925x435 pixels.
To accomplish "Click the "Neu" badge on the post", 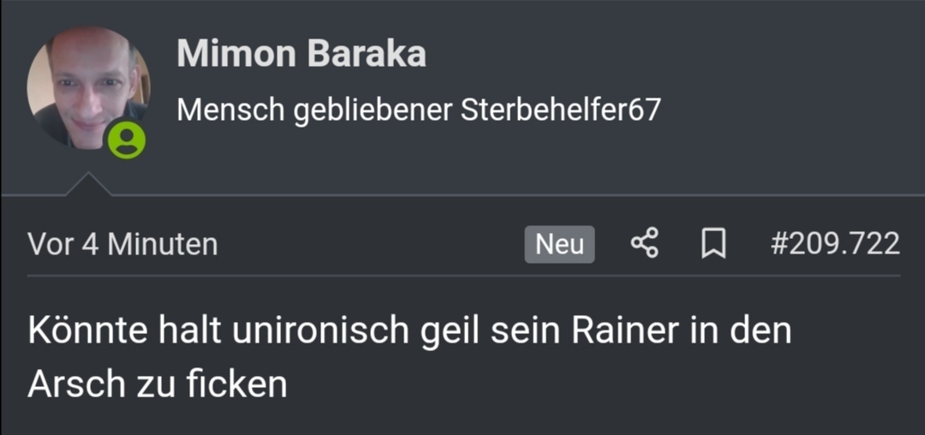I will (x=559, y=244).
